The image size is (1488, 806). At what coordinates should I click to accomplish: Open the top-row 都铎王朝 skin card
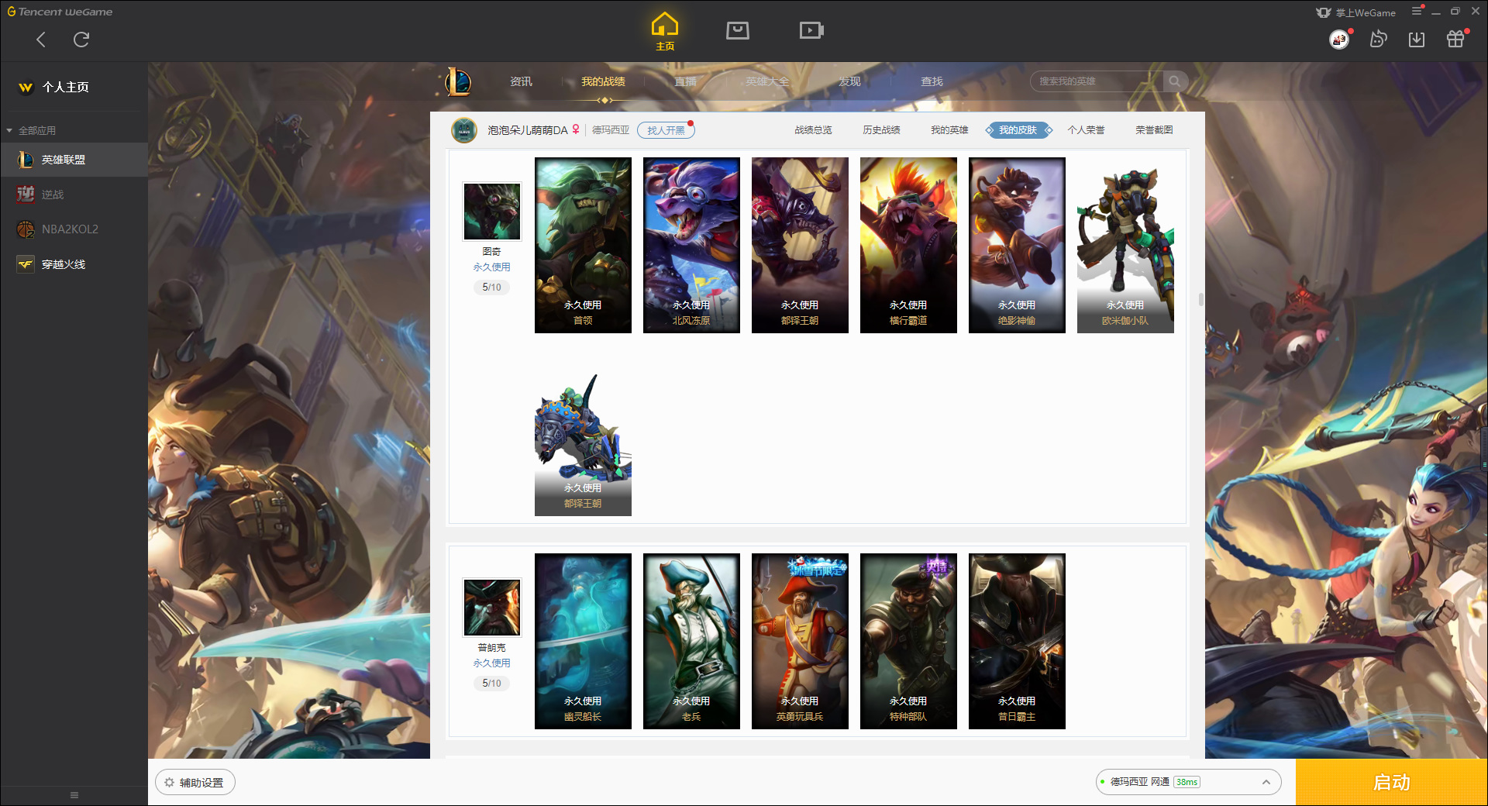coord(800,245)
